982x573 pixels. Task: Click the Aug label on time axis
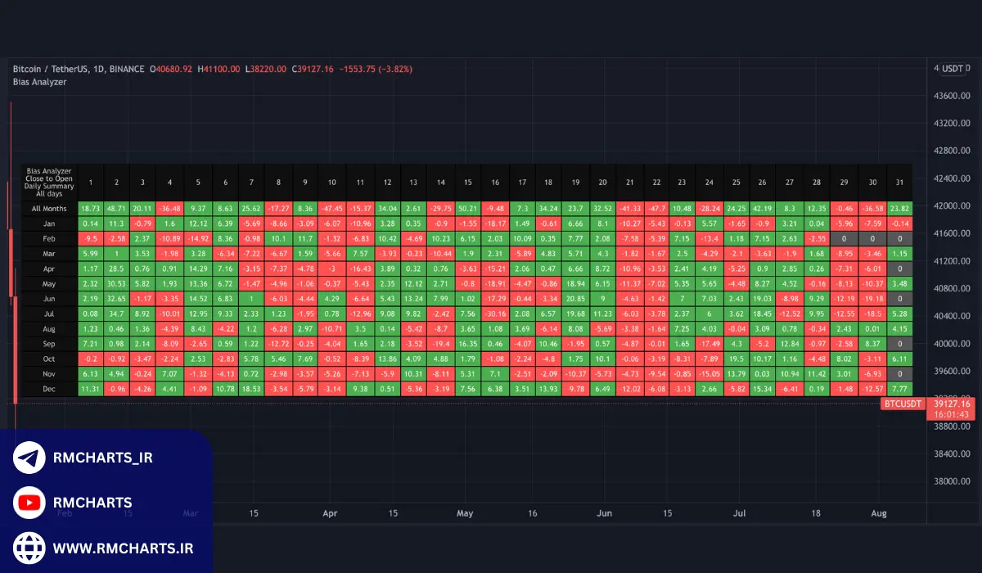coord(878,514)
